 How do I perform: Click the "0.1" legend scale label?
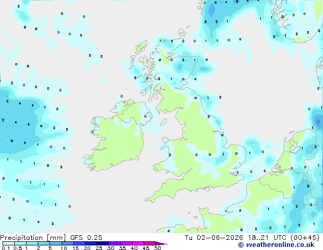click(x=6, y=248)
